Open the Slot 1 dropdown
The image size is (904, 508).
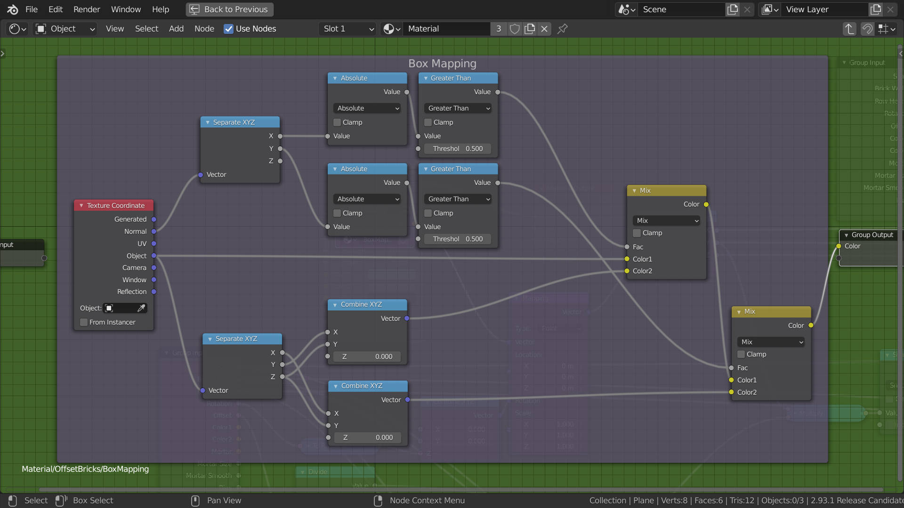pos(347,29)
